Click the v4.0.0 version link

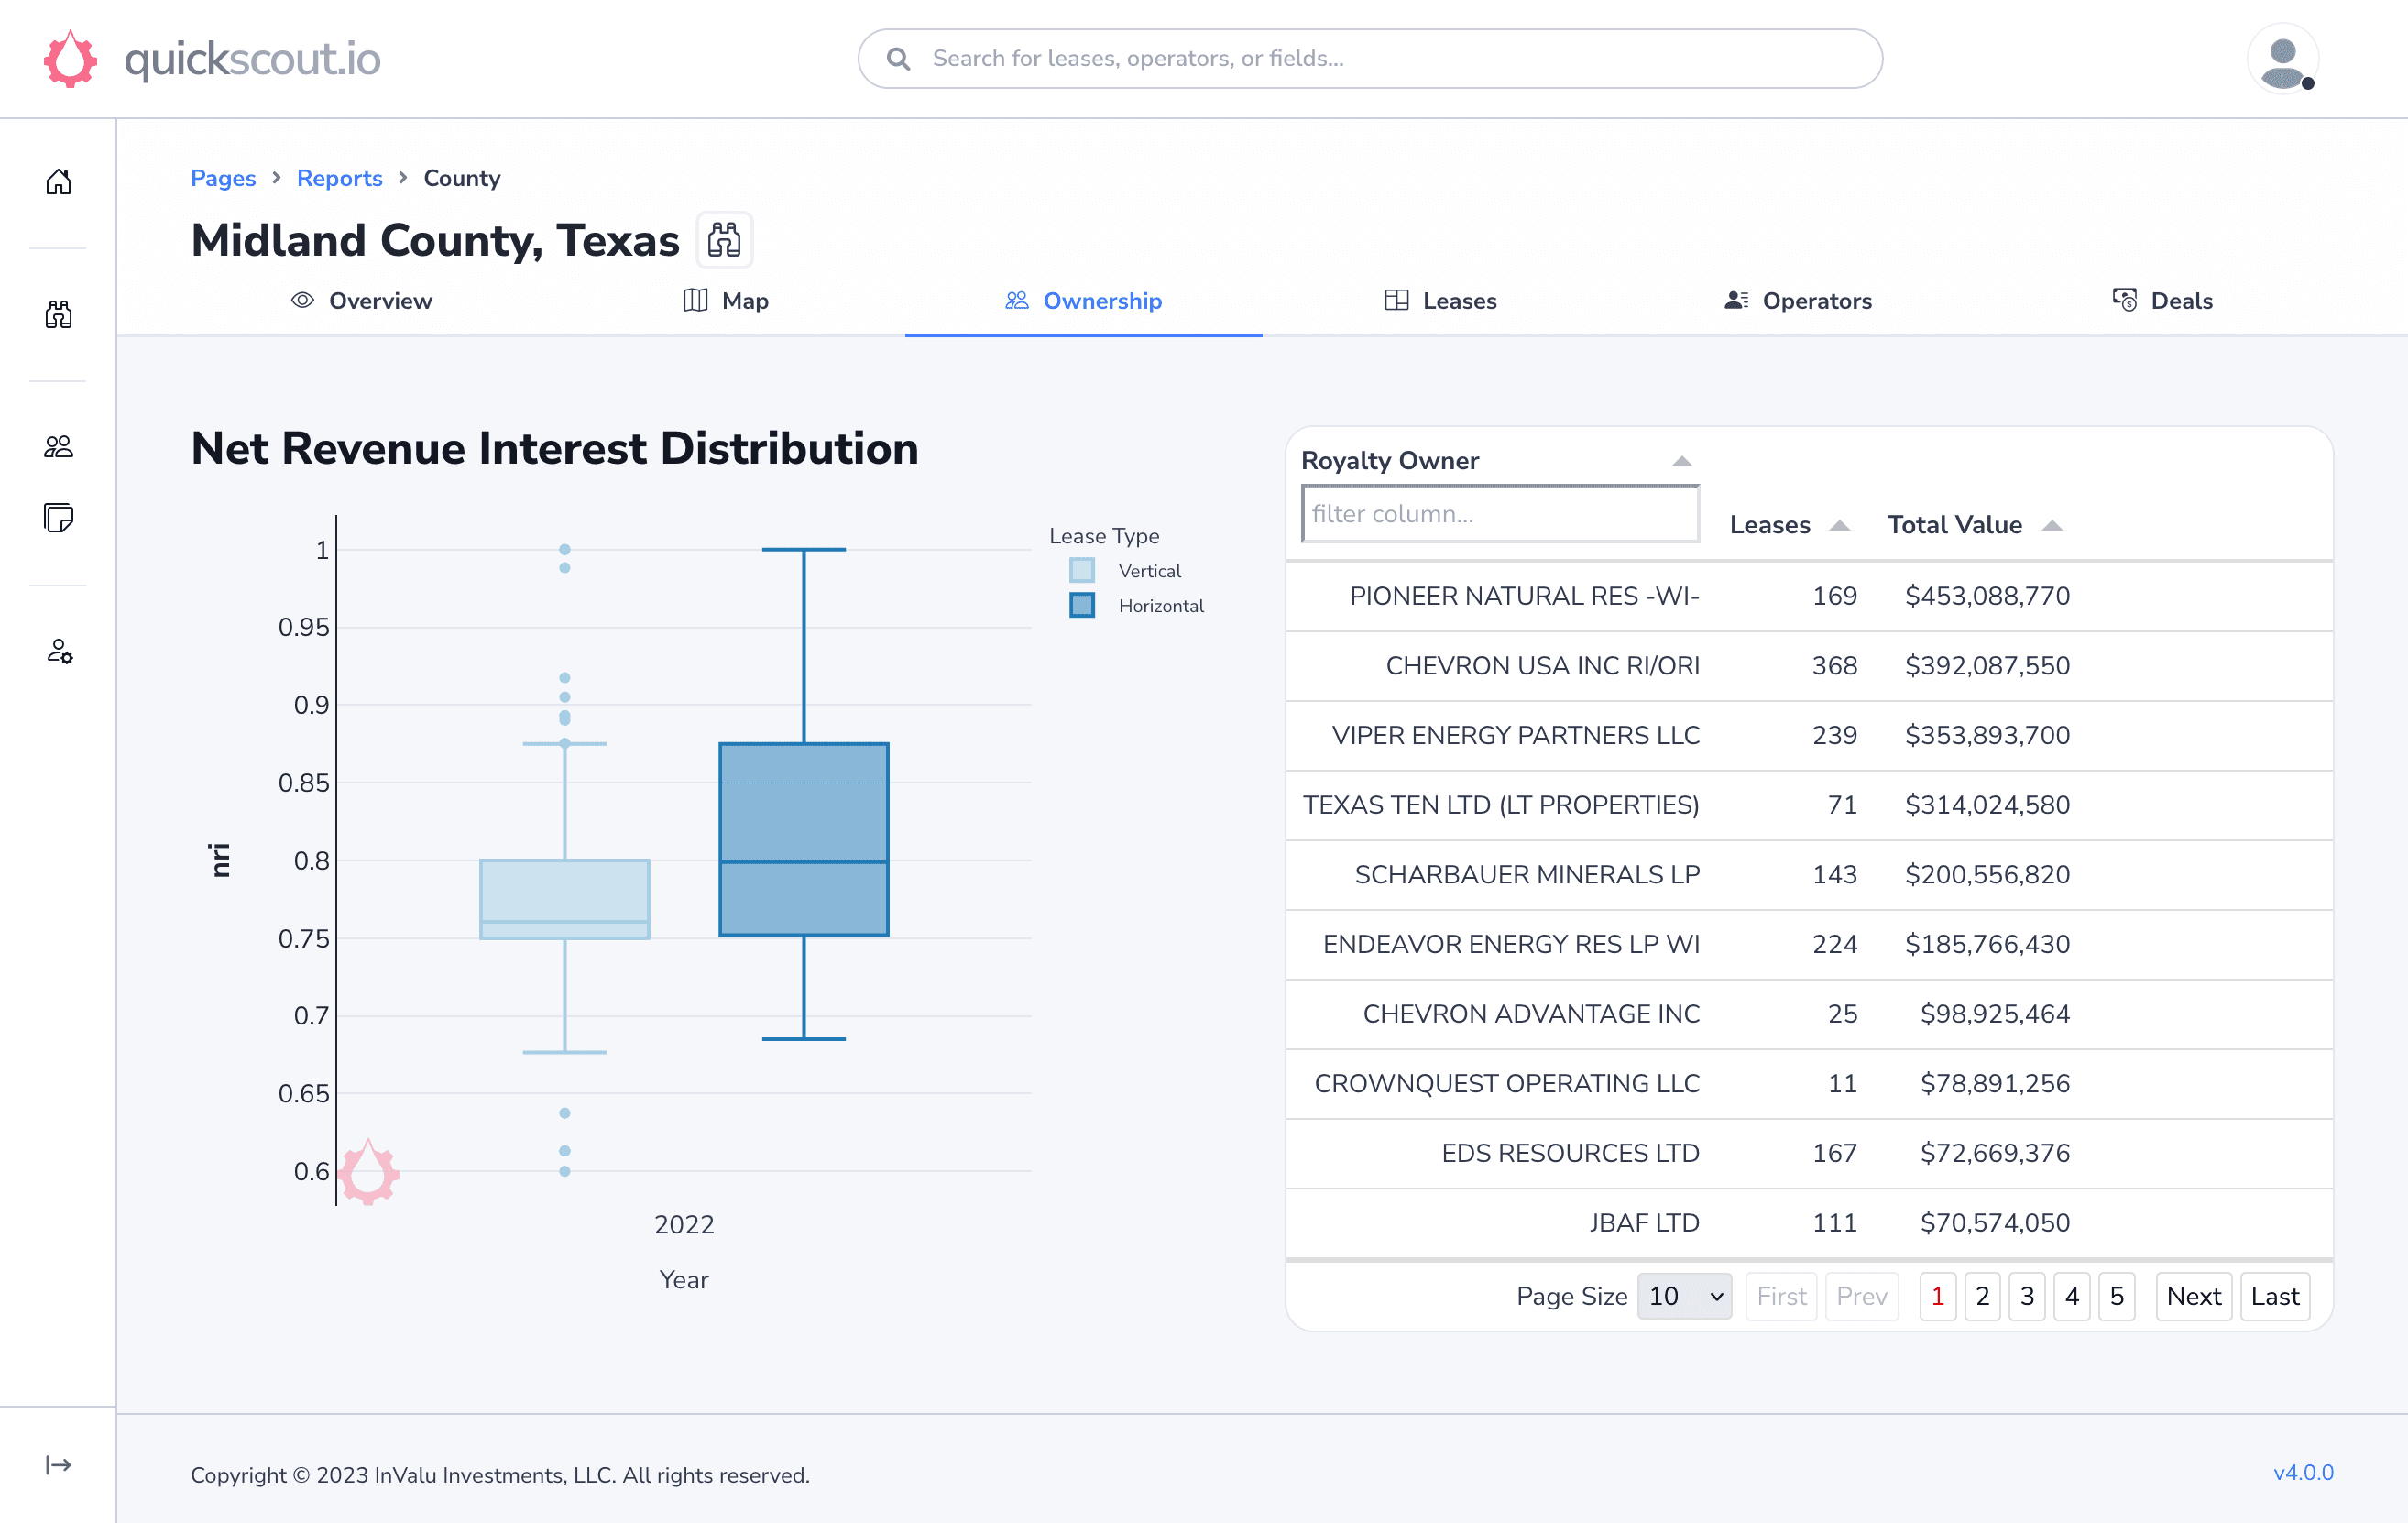point(2303,1472)
